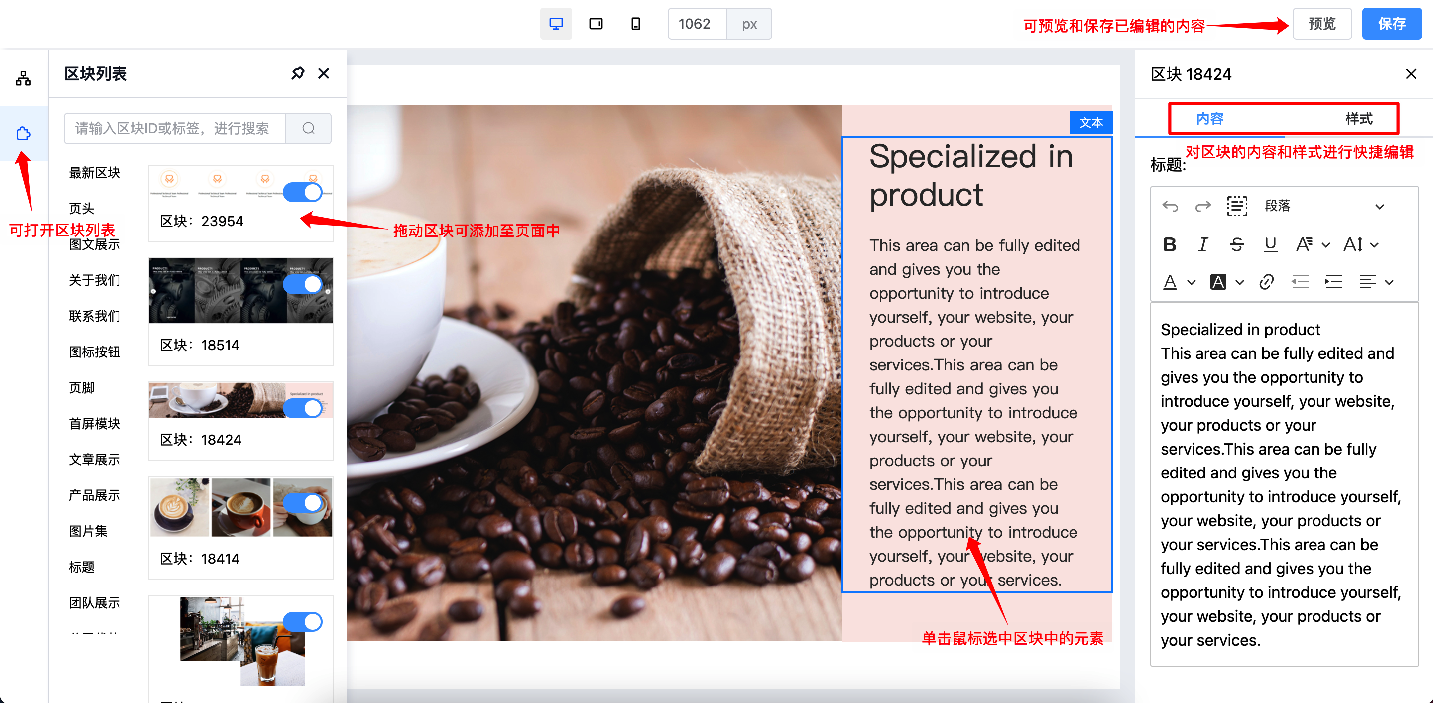
Task: Click the 预览 preview button
Action: (x=1322, y=24)
